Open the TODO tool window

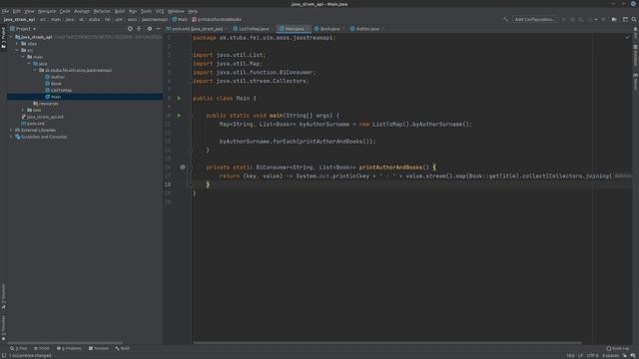point(42,348)
